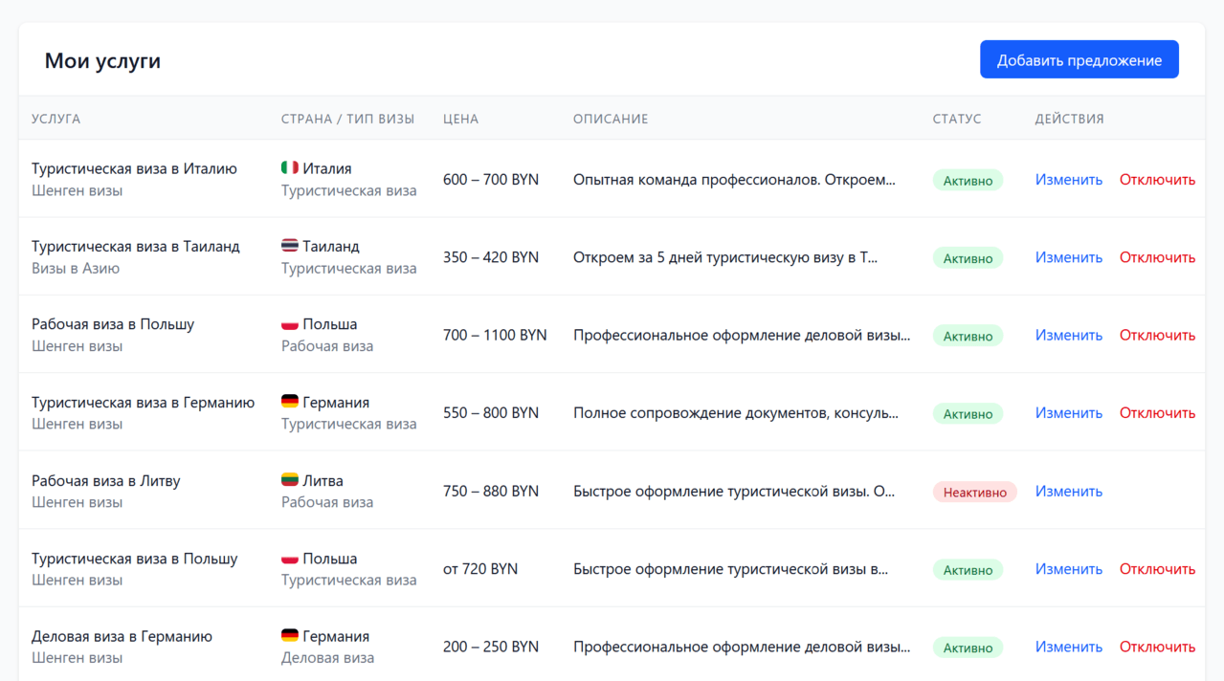Click the Таиланд country name
1224x681 pixels.
tap(331, 246)
